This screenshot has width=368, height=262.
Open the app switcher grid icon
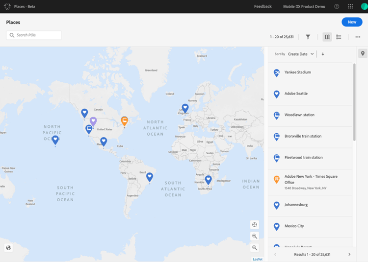tap(350, 6)
